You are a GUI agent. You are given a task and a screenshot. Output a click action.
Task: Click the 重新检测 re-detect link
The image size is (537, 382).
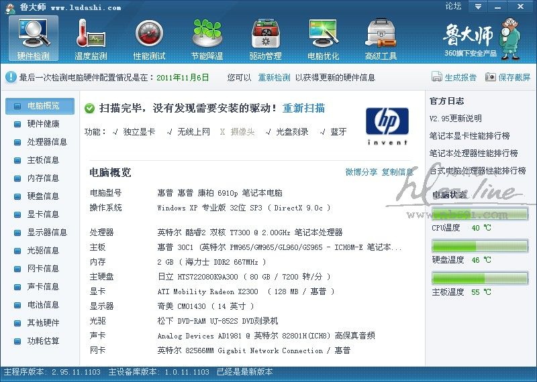click(274, 78)
